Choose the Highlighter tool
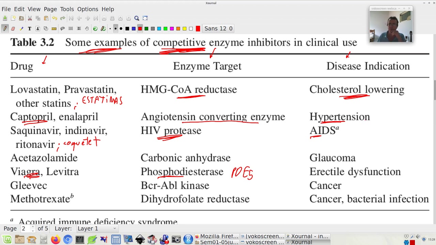Screen dimensions: 436x245 21,29
